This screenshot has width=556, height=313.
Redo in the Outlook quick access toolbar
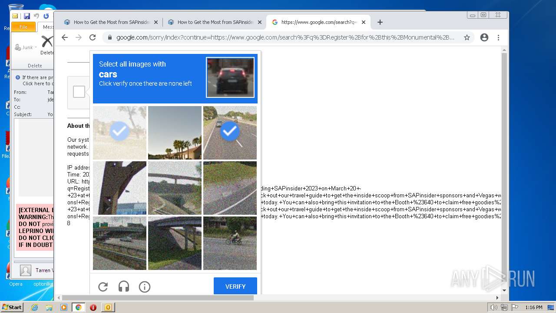click(x=46, y=16)
